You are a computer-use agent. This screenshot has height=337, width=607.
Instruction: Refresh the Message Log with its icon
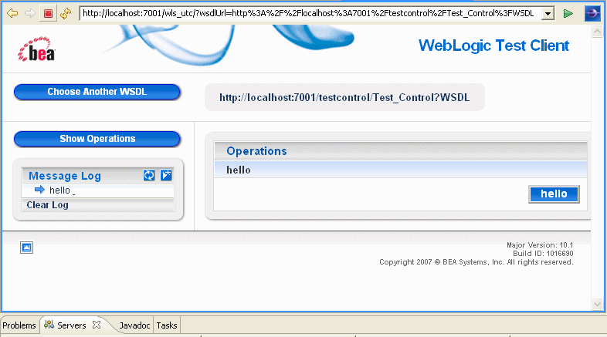click(149, 175)
